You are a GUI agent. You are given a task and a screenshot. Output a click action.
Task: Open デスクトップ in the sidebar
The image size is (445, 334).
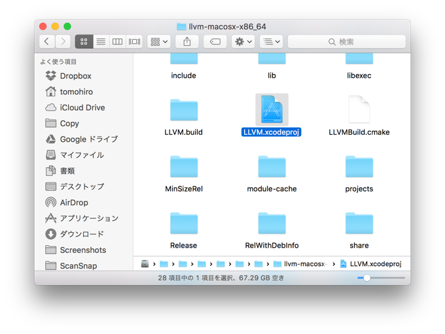coord(75,186)
